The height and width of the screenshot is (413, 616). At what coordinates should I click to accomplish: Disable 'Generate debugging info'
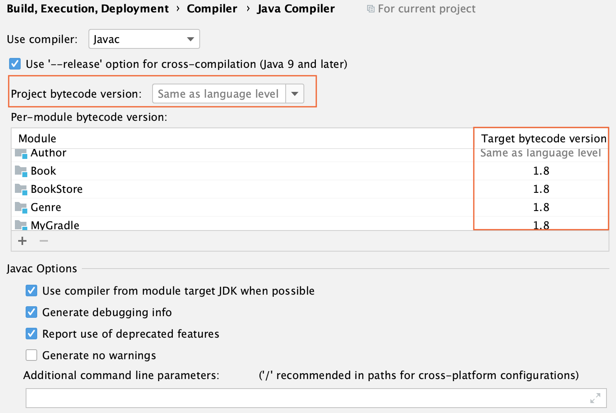(31, 312)
